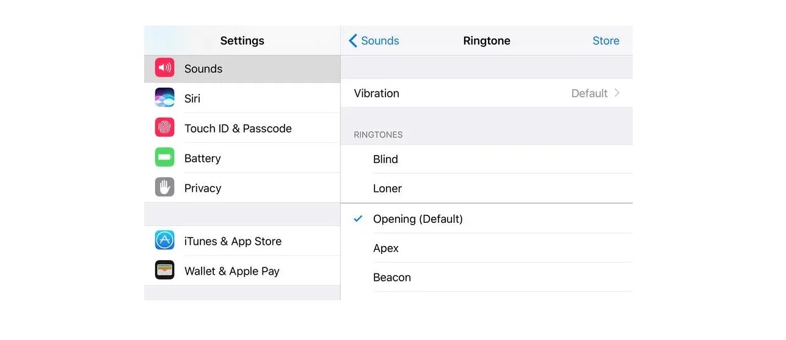This screenshot has height=340, width=786.
Task: Tap the iTunes & App Store icon
Action: point(164,241)
